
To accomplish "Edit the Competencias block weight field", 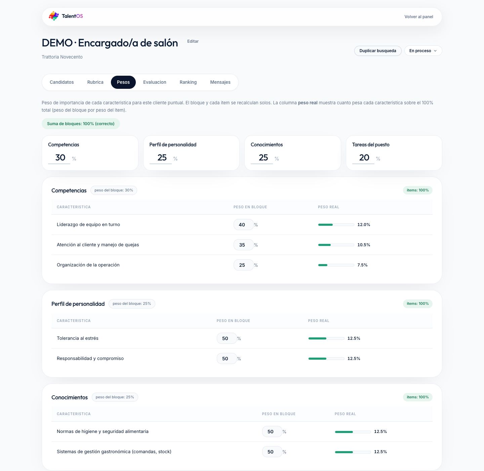I will tap(59, 158).
